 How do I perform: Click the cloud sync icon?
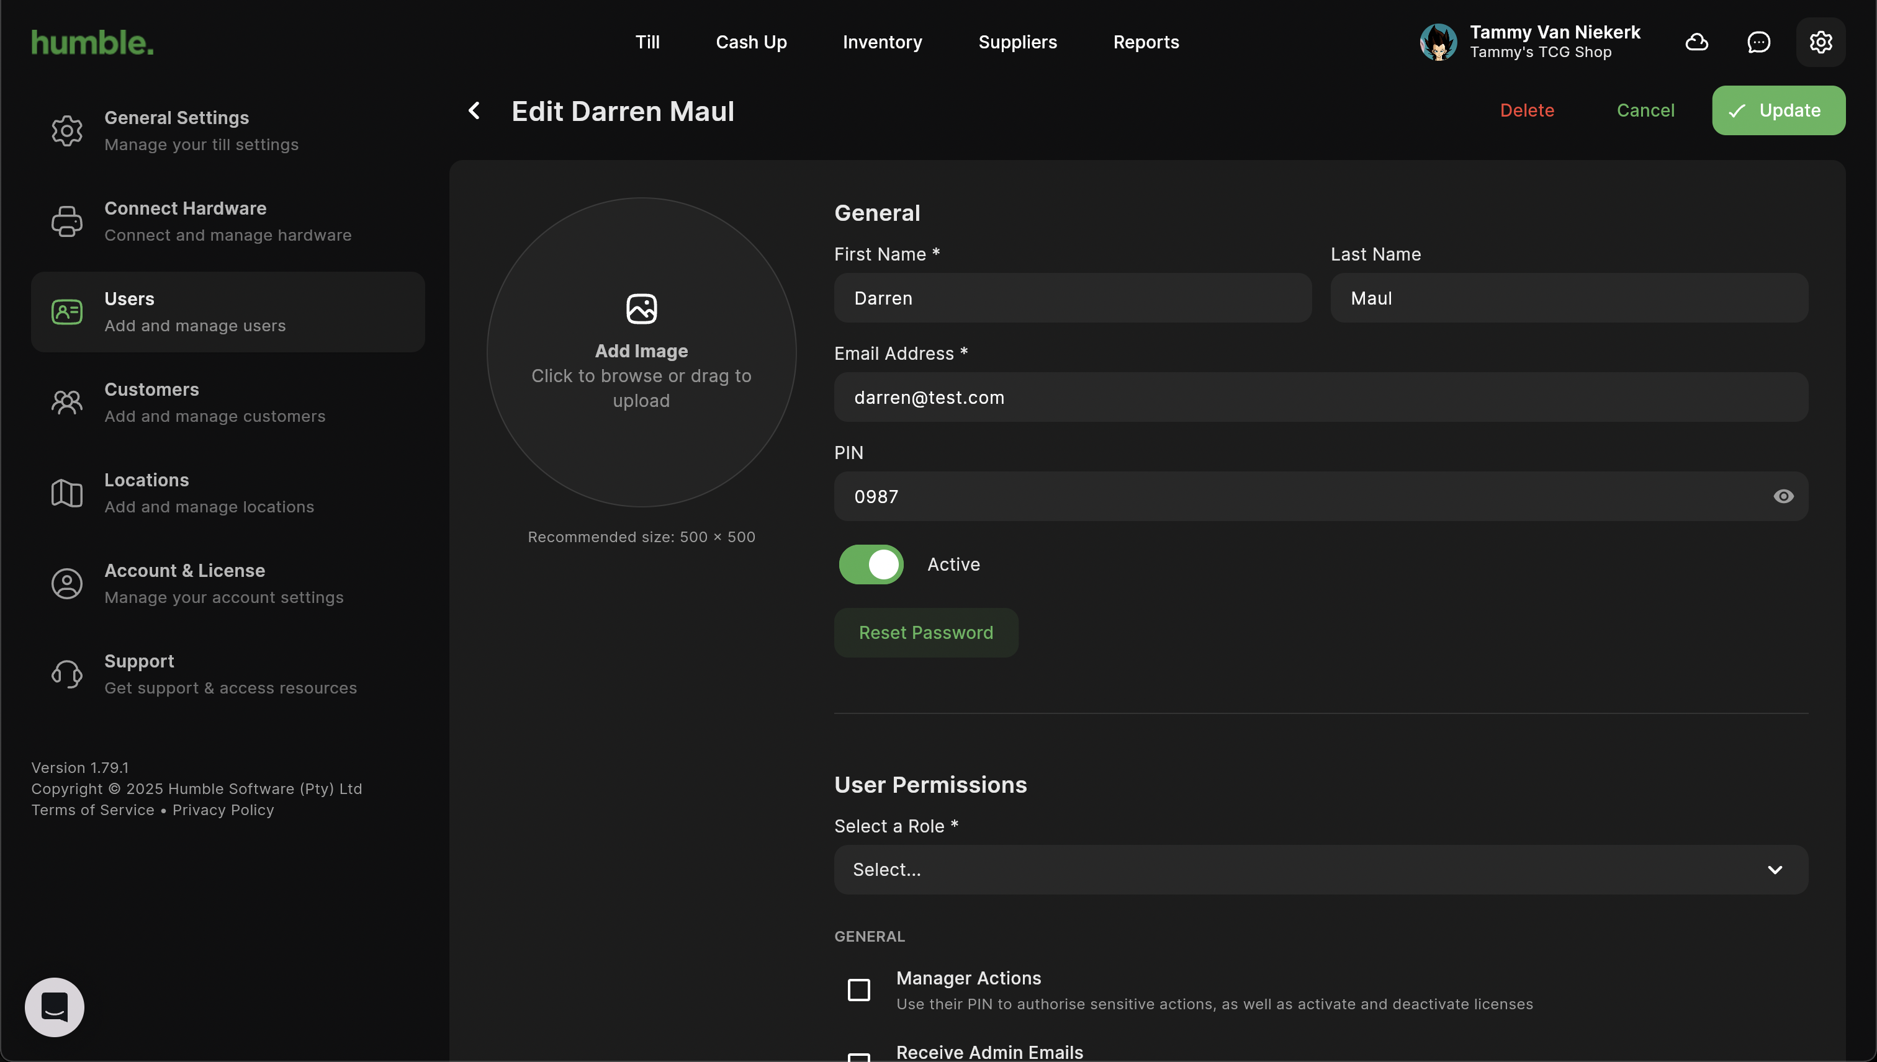(1697, 42)
